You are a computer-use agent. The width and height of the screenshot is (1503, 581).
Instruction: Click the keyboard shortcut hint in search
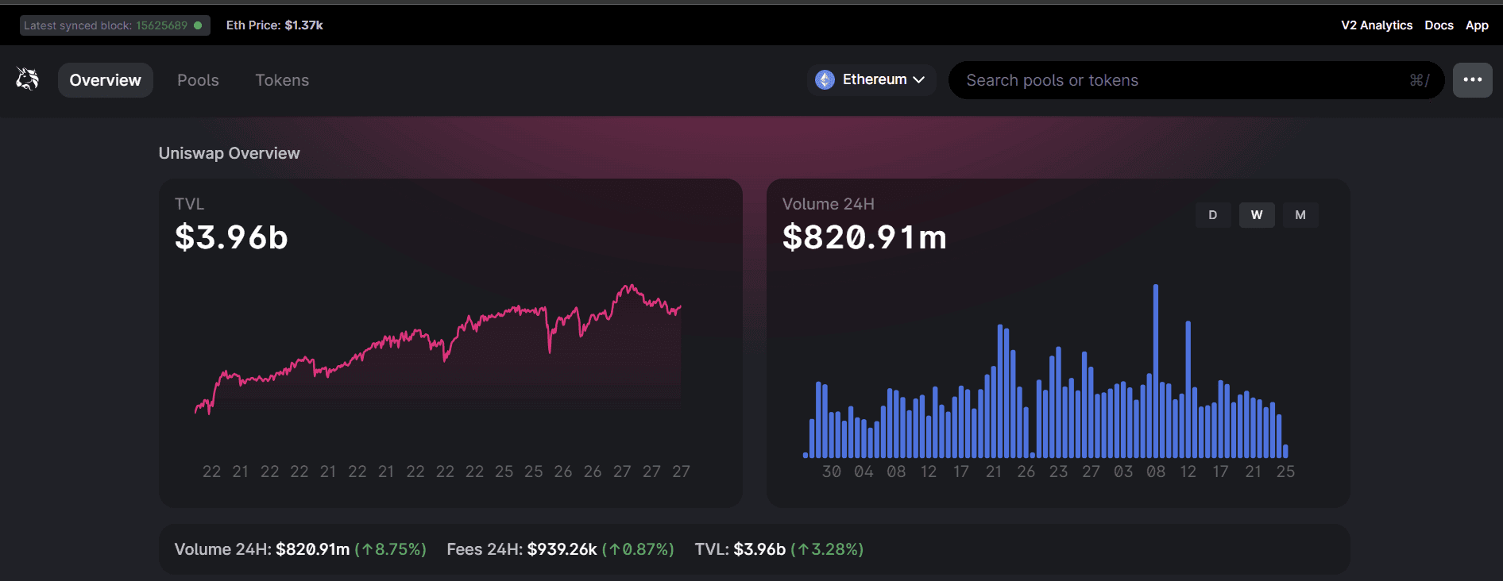(1419, 80)
